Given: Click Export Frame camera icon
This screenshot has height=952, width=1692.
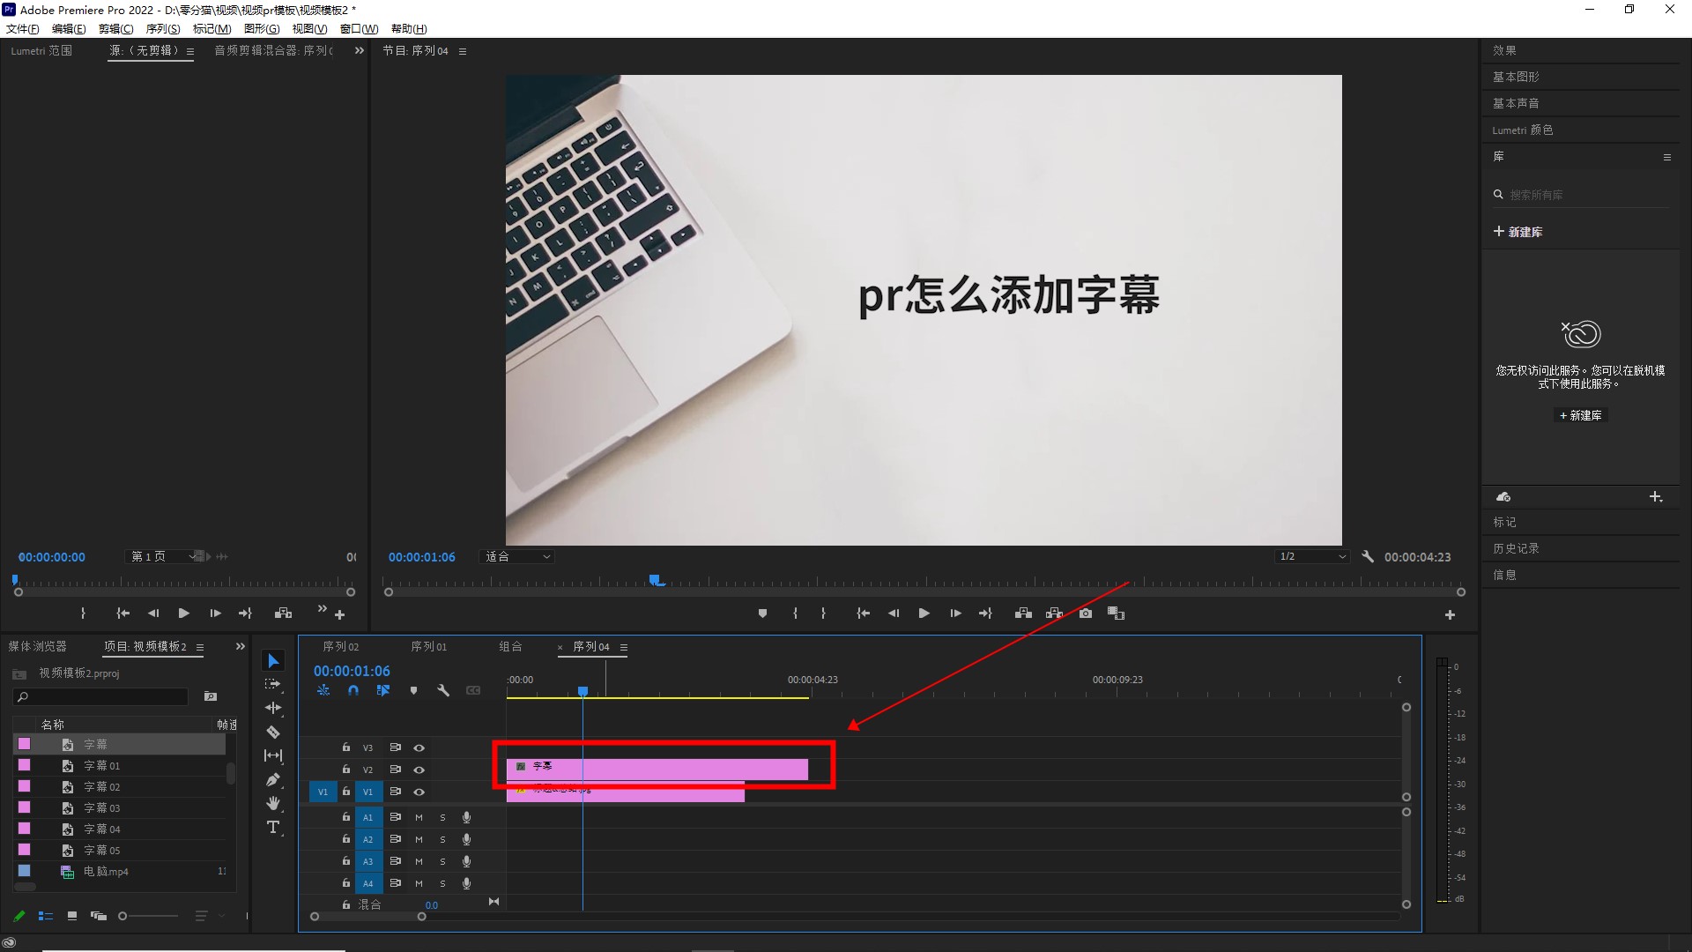Looking at the screenshot, I should click(x=1086, y=614).
